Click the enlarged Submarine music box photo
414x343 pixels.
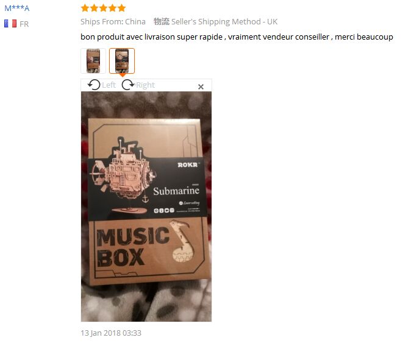tap(146, 207)
